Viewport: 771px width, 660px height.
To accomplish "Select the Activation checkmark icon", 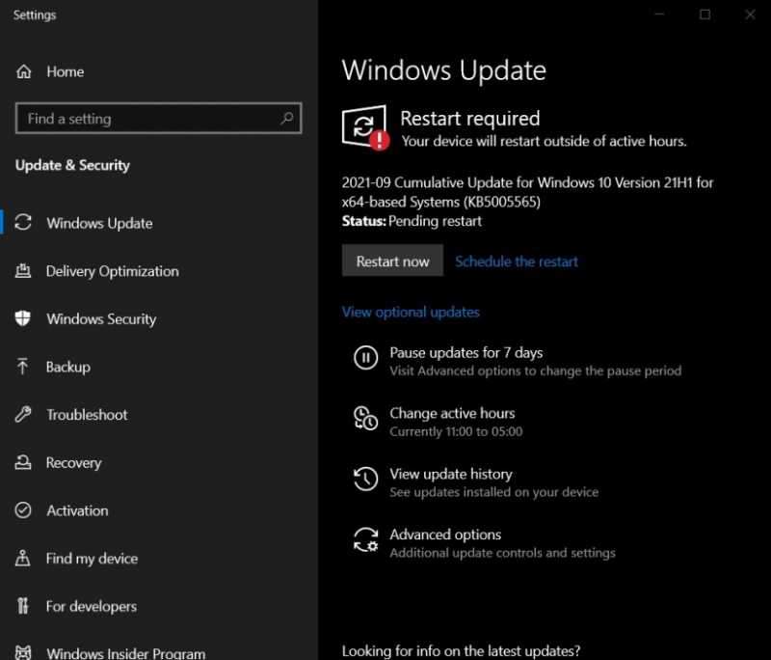I will (23, 510).
